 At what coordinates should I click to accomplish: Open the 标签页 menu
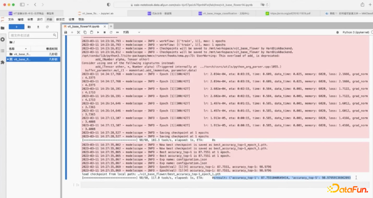pyautogui.click(x=60, y=19)
